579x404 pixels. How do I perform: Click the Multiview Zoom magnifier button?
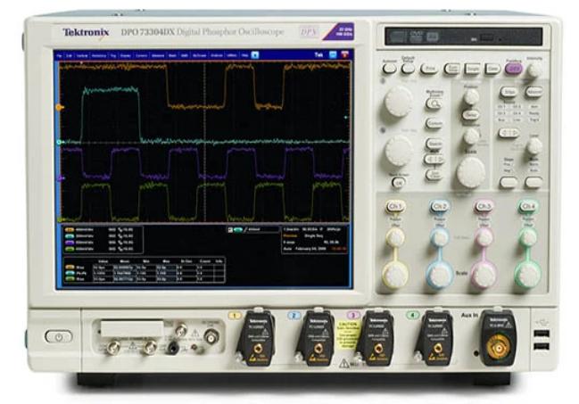[x=434, y=103]
